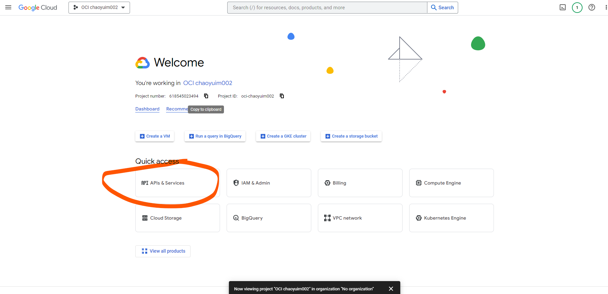Open the hamburger navigation menu
This screenshot has width=608, height=294.
8,7
